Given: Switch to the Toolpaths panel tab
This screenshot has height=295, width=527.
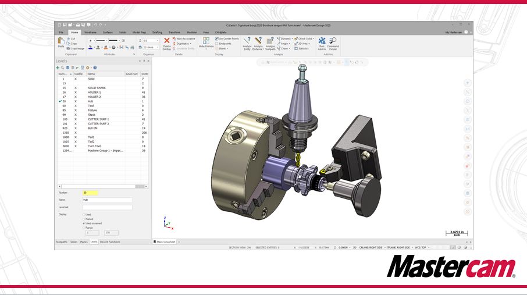Looking at the screenshot, I should pos(62,242).
